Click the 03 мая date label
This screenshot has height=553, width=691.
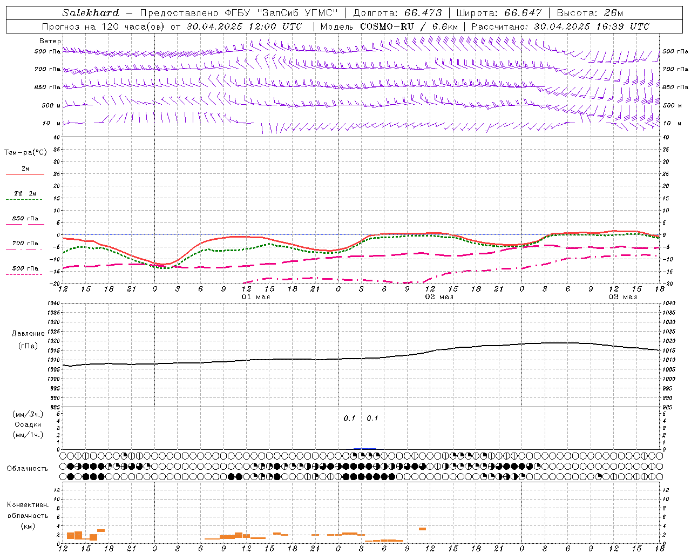(x=623, y=297)
